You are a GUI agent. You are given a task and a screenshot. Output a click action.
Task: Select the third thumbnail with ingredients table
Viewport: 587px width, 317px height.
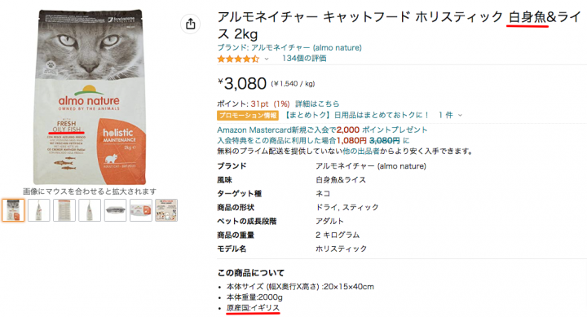pos(64,210)
